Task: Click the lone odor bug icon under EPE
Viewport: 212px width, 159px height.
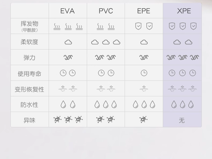Action: pyautogui.click(x=144, y=120)
